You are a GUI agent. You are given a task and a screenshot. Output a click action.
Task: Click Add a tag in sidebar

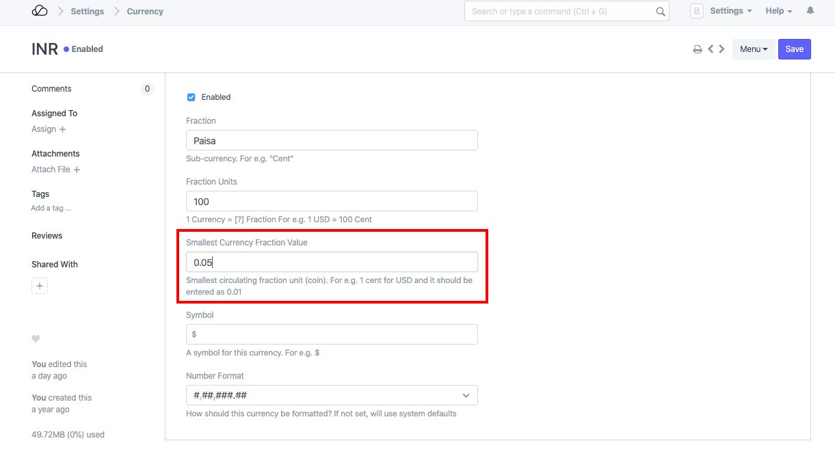51,208
